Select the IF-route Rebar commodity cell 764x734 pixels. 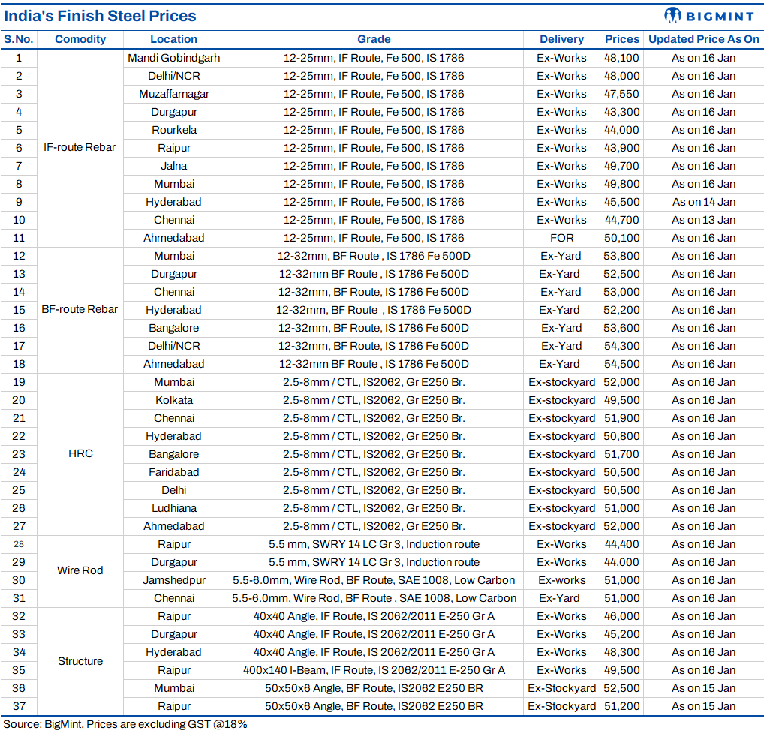coord(80,147)
